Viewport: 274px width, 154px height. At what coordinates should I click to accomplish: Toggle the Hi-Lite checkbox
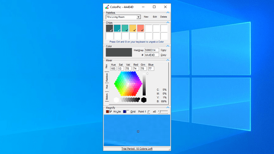coord(110,111)
